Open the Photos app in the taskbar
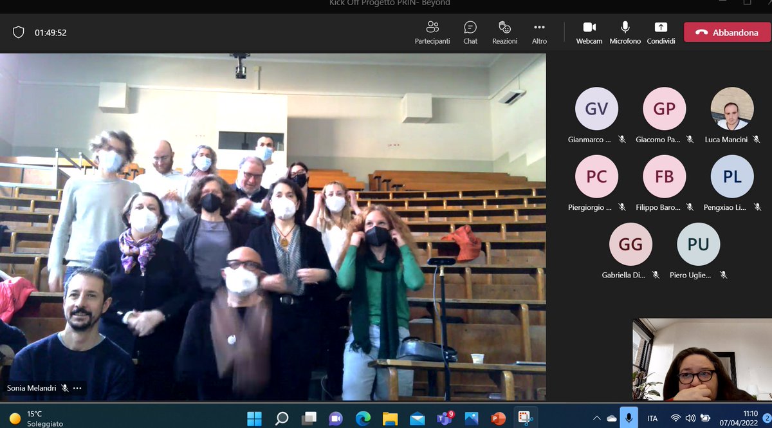 (472, 418)
